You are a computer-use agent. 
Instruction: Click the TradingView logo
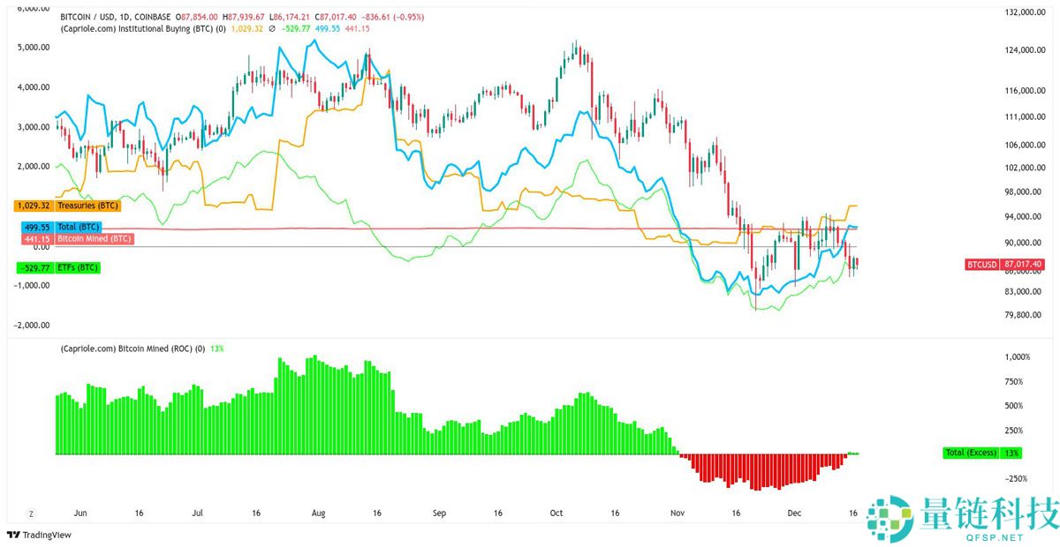(39, 535)
